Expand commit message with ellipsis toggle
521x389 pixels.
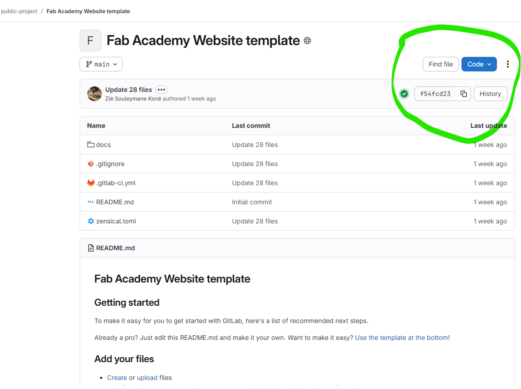[x=161, y=90]
